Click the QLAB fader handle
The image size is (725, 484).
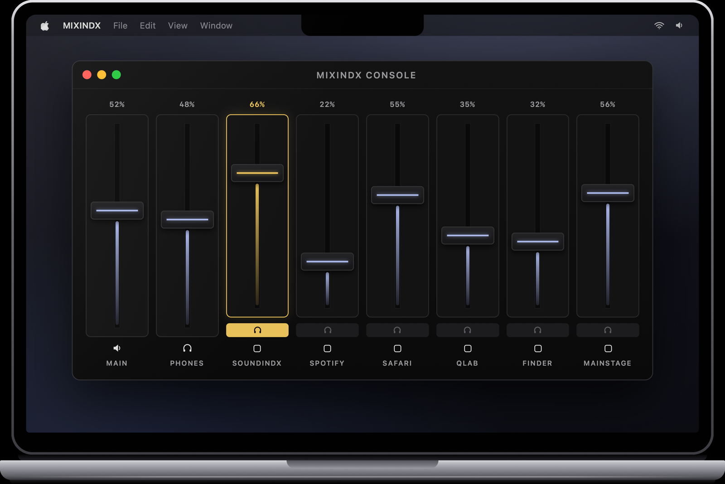pos(468,236)
